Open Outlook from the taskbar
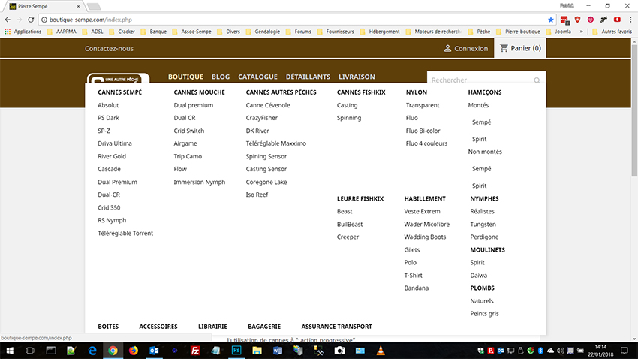The height and width of the screenshot is (359, 638). (x=154, y=351)
